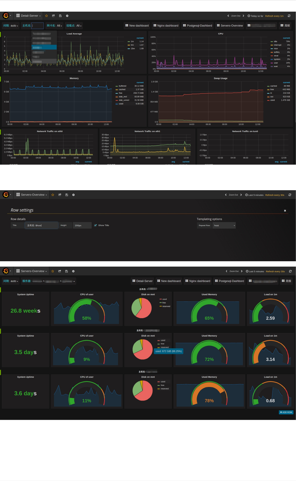
Task: Click Zoom Out in Detail-Server dashboard
Action: pos(236,16)
